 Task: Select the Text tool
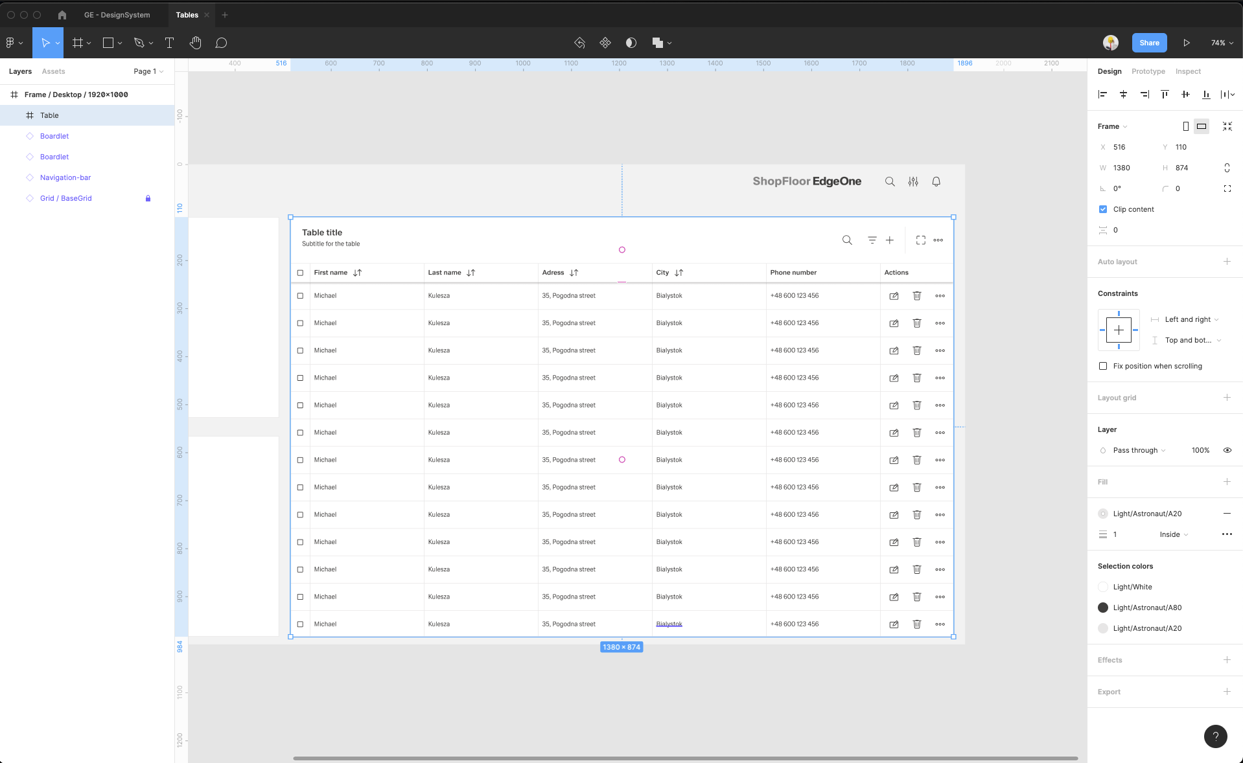coord(169,43)
